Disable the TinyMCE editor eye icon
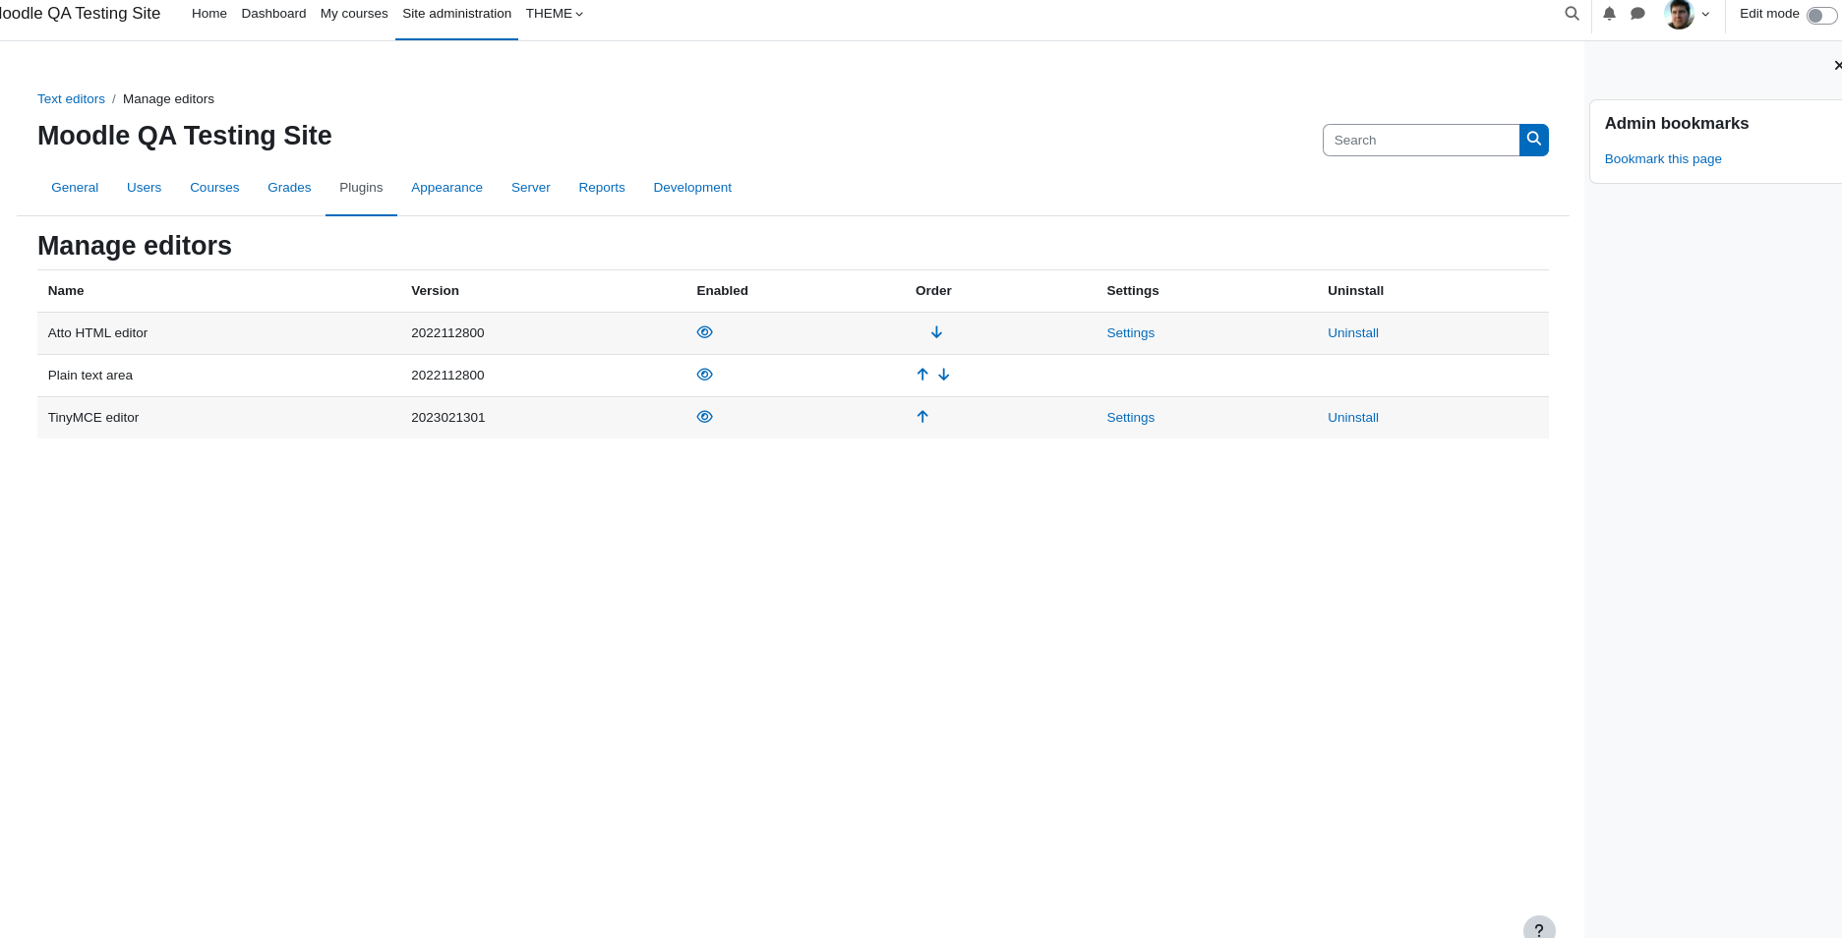This screenshot has height=938, width=1842. pos(704,417)
